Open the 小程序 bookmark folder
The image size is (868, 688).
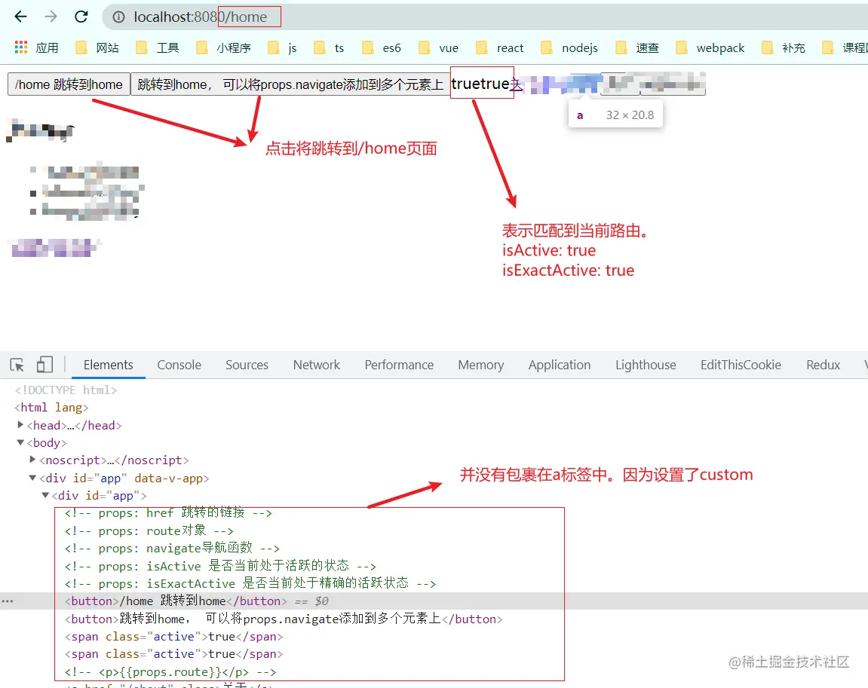pos(224,48)
